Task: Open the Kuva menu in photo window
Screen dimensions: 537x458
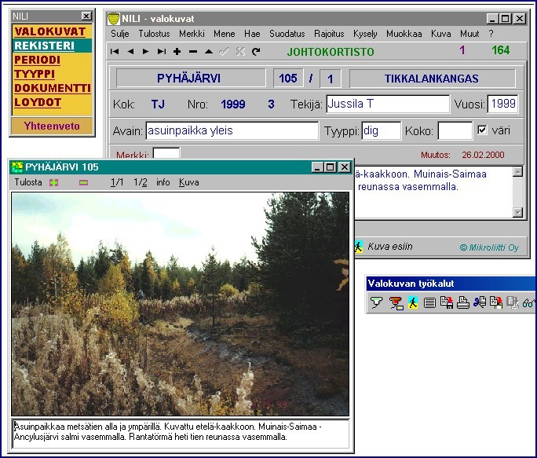Action: pyautogui.click(x=188, y=182)
